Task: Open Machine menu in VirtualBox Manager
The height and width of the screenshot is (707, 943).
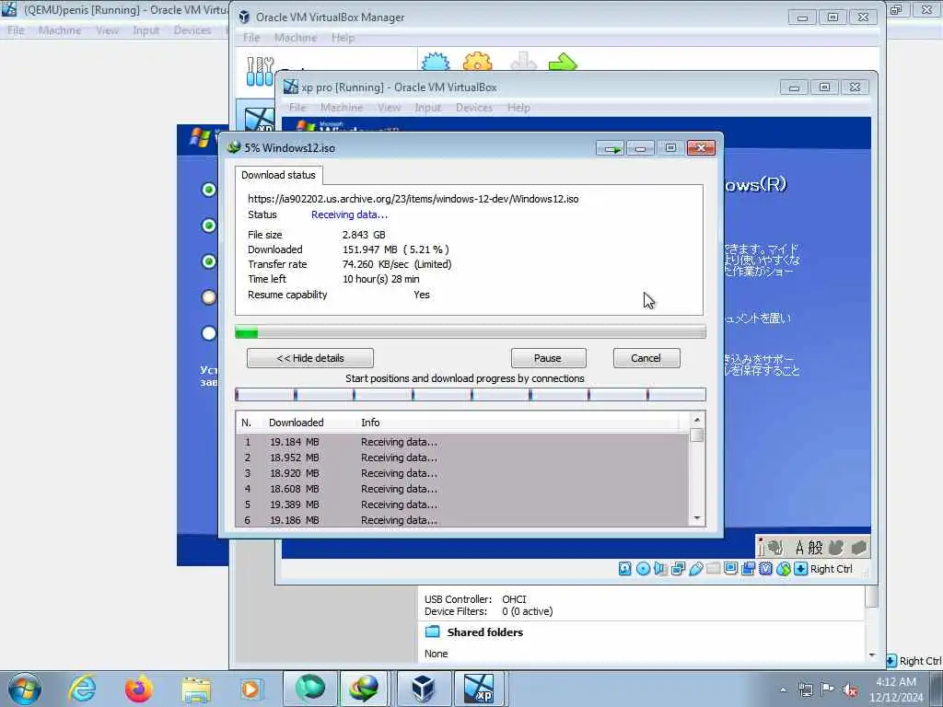Action: (x=296, y=38)
